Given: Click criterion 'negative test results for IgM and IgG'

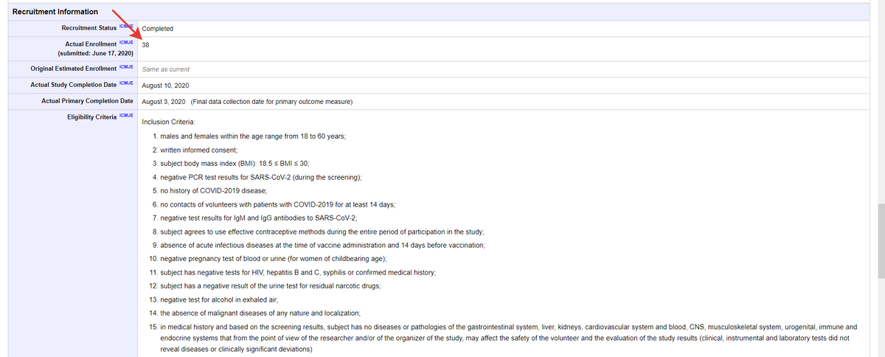Looking at the screenshot, I should point(258,218).
